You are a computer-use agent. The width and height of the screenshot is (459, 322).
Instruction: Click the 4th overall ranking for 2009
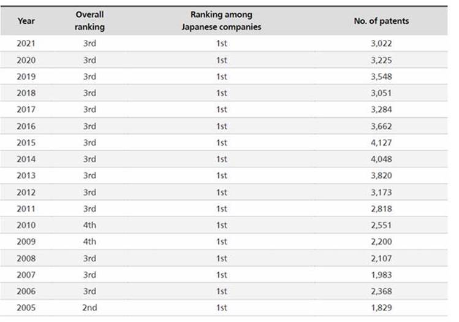pyautogui.click(x=90, y=242)
